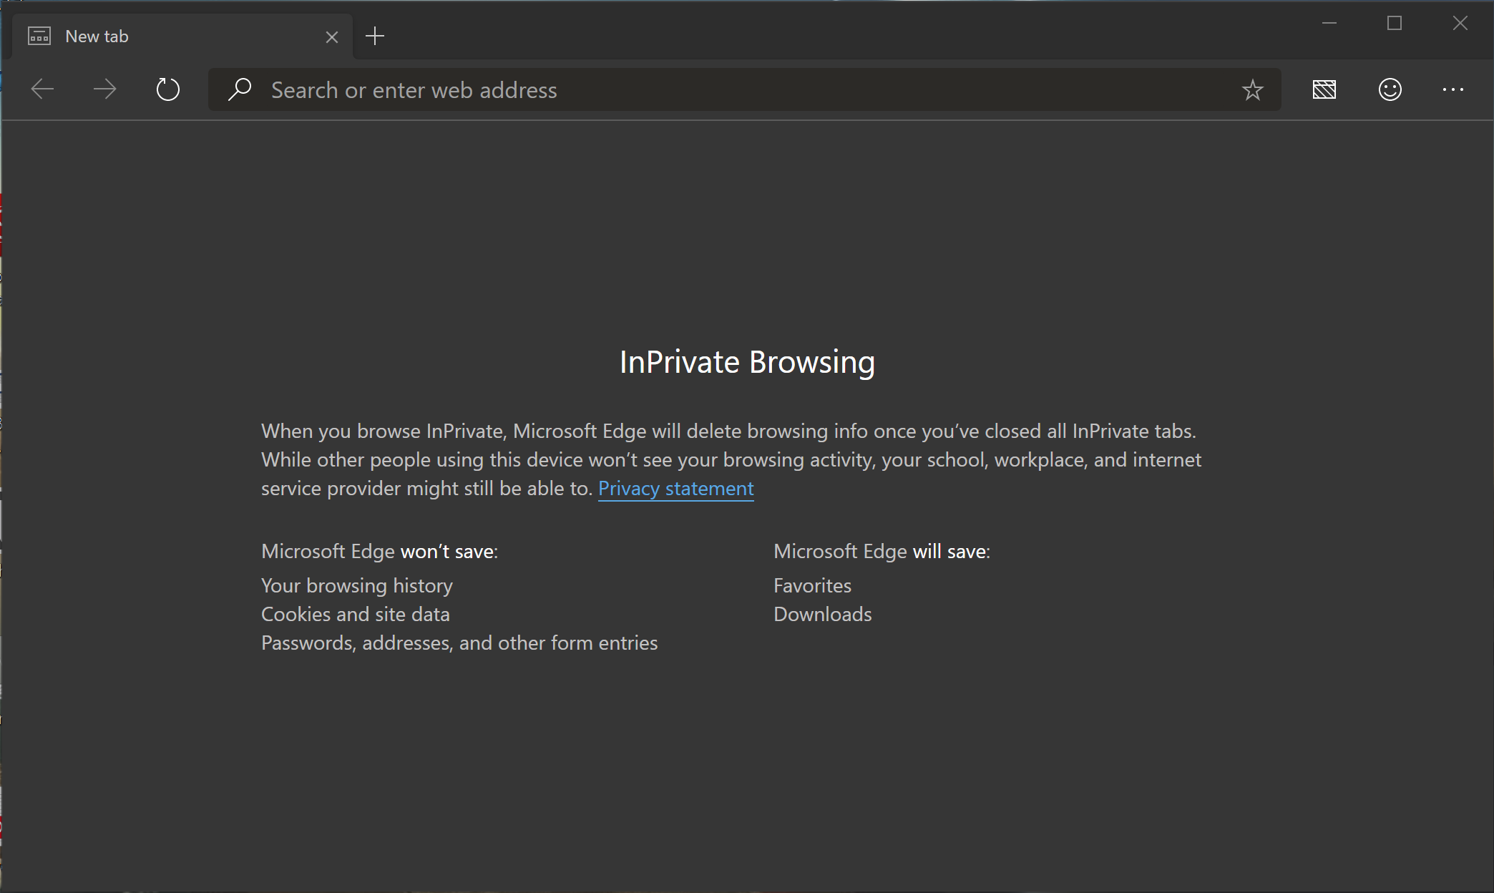This screenshot has width=1494, height=893.
Task: Navigate forward using the forward arrow
Action: [104, 89]
